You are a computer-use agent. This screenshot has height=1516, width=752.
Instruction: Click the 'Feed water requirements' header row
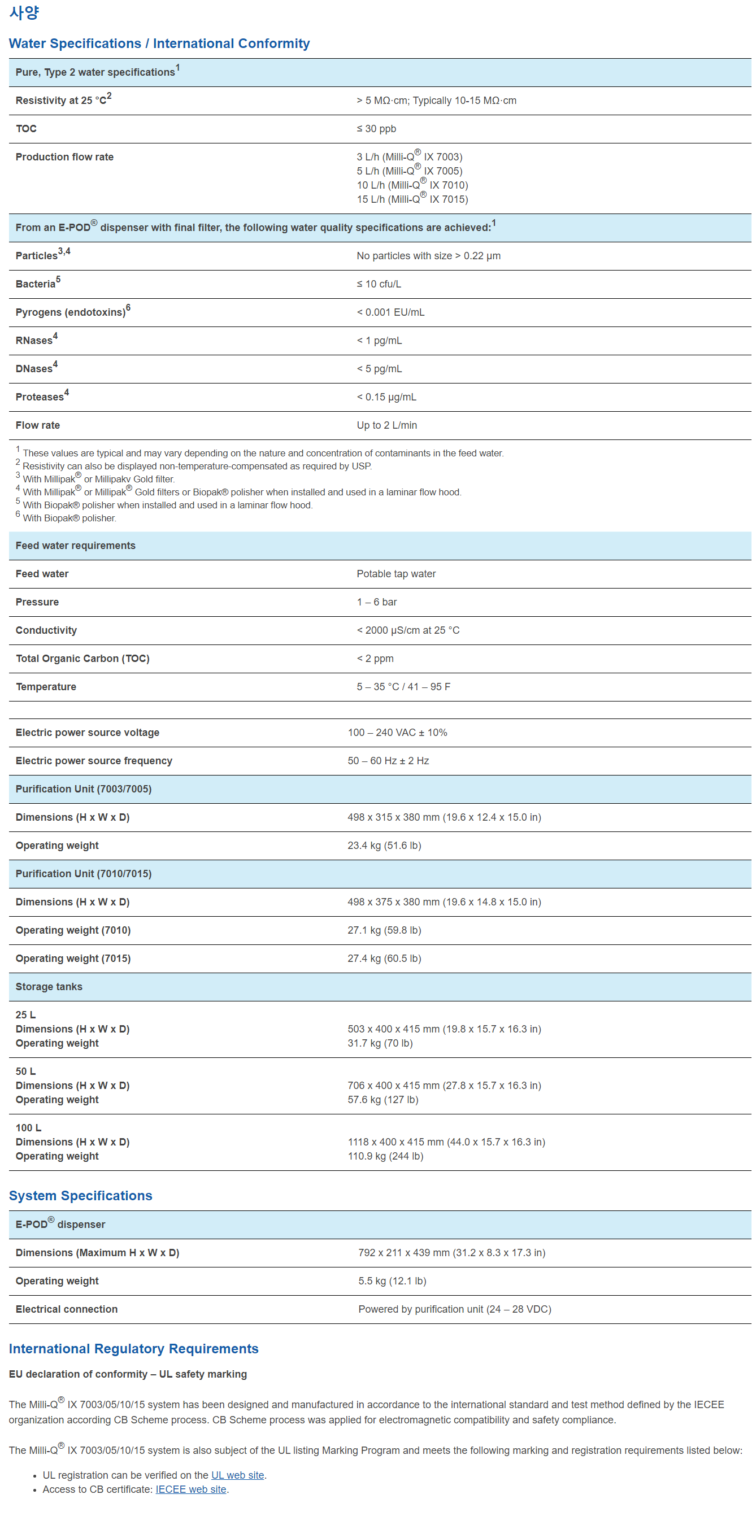click(380, 546)
